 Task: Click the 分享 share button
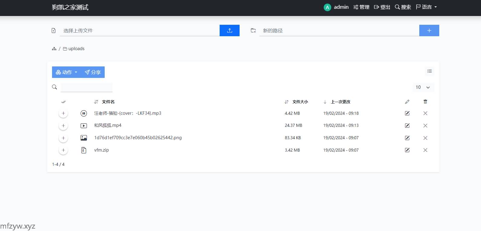click(x=93, y=72)
